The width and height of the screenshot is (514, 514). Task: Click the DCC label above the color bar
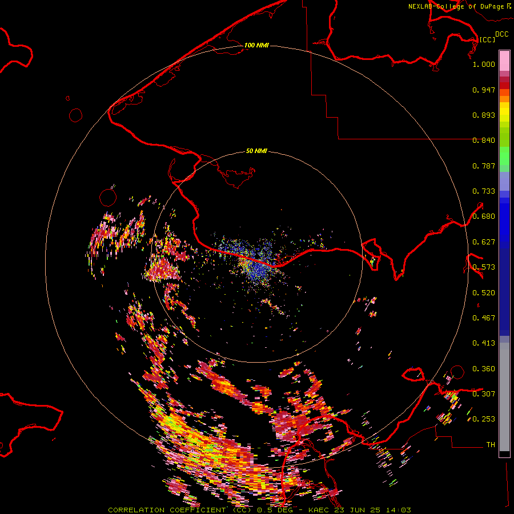click(x=502, y=34)
